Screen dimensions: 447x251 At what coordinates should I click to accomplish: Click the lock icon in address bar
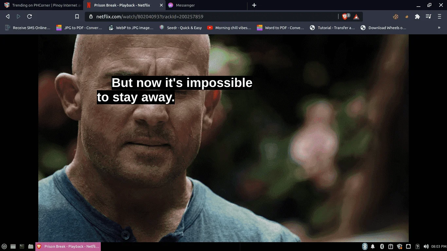point(91,16)
